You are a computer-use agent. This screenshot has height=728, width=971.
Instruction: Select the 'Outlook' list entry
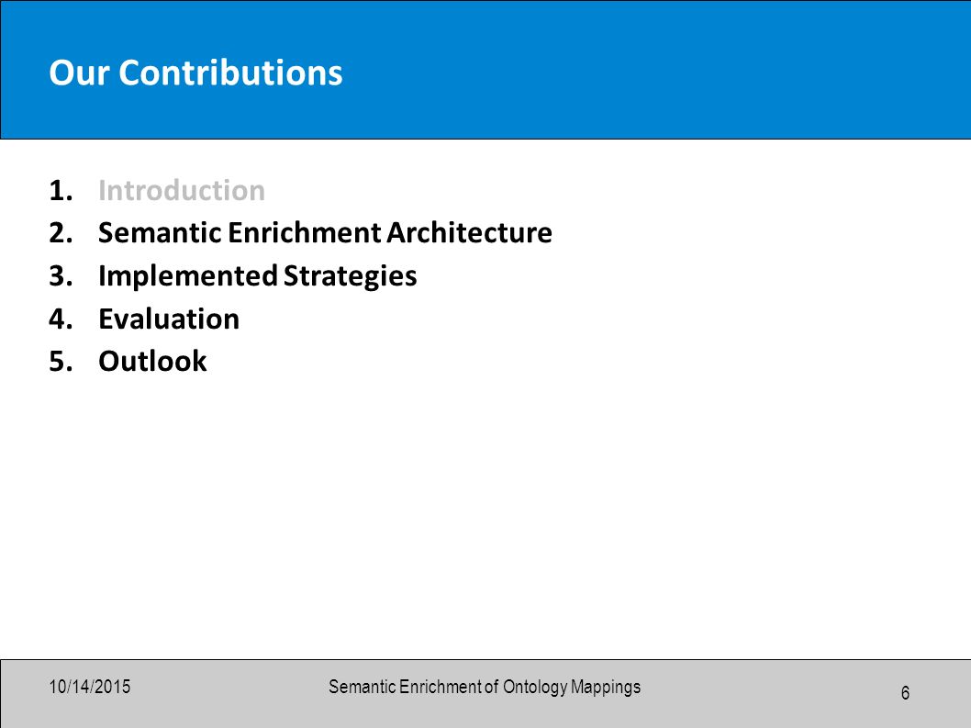point(153,361)
